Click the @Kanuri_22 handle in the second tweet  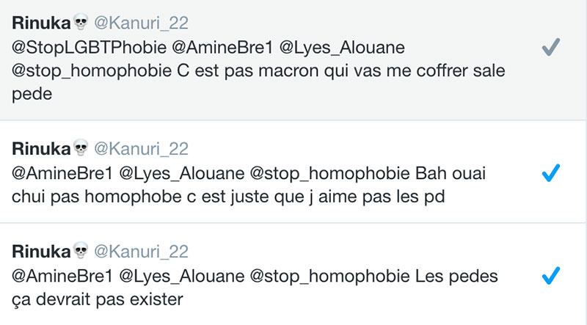click(x=141, y=149)
